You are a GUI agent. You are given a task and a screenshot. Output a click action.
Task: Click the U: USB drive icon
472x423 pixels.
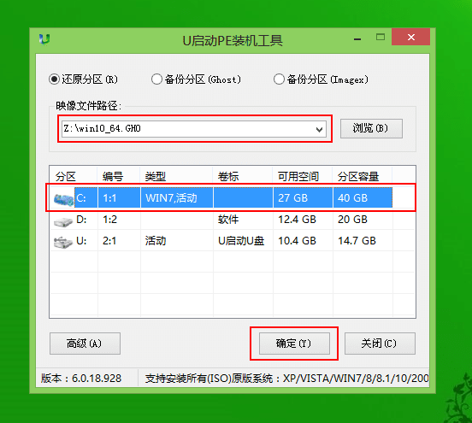point(63,242)
